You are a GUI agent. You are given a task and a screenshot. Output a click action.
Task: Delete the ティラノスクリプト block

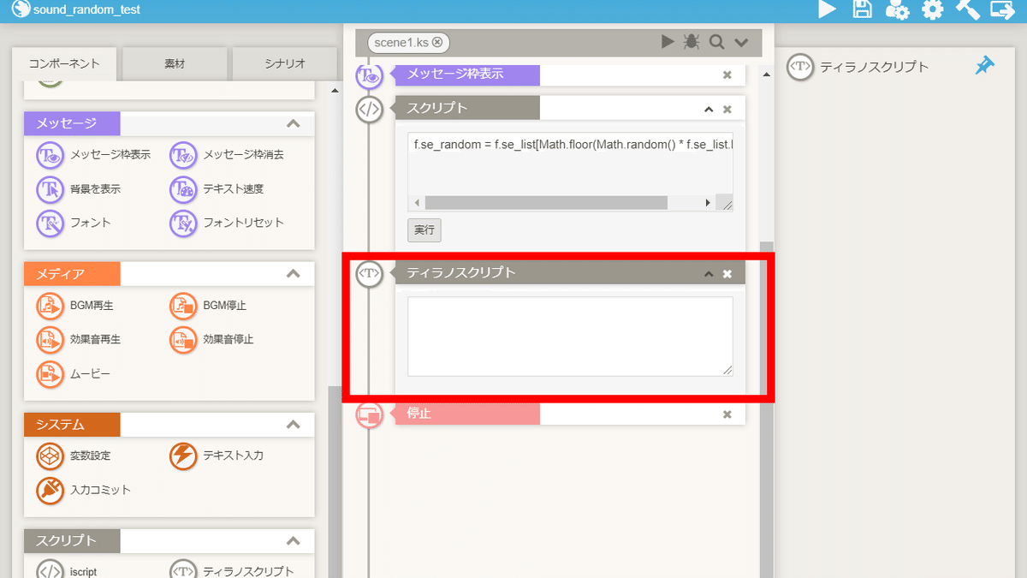point(727,274)
